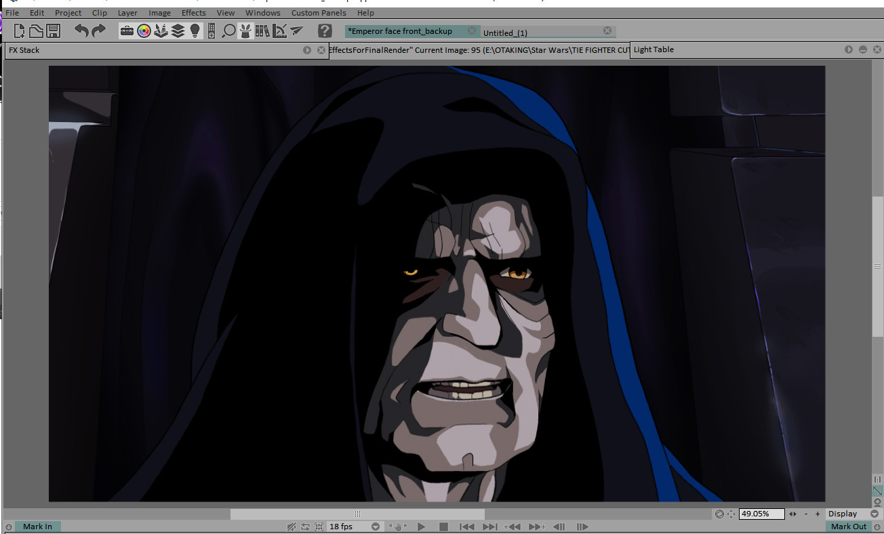Go to the next key image

(537, 527)
